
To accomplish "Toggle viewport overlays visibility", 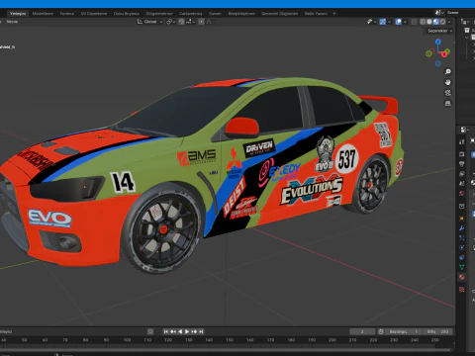I will pos(399,22).
